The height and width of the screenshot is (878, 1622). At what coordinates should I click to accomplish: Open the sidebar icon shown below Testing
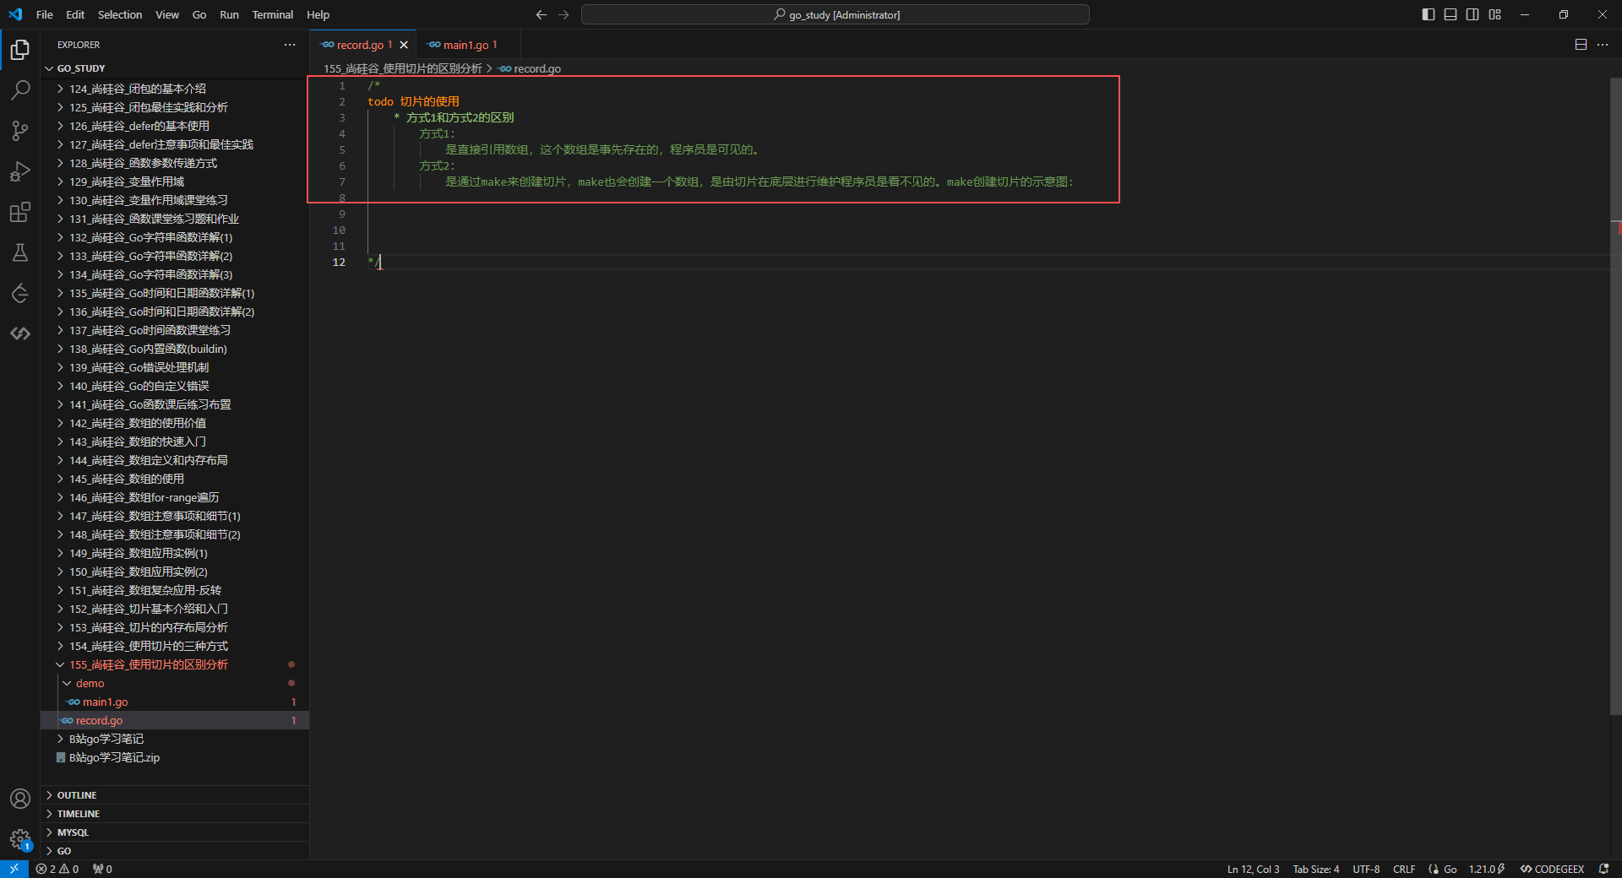20,293
